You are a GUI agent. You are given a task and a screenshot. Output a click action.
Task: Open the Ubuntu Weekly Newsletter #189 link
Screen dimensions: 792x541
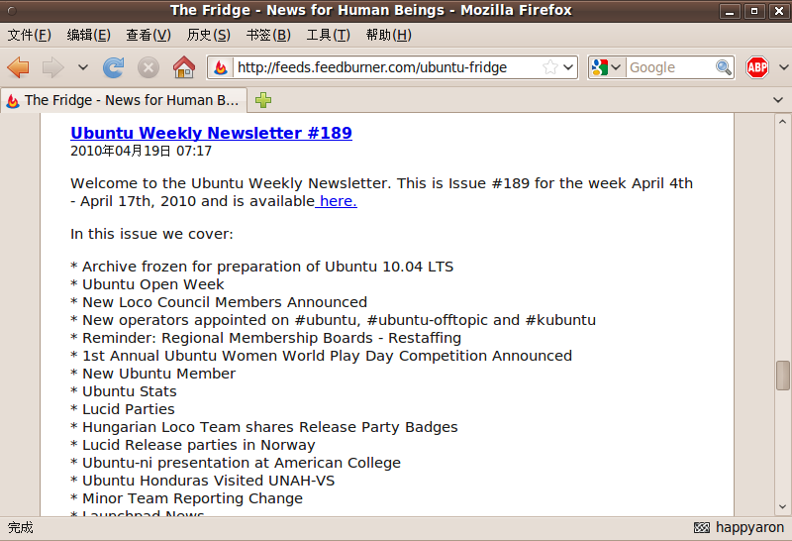211,133
